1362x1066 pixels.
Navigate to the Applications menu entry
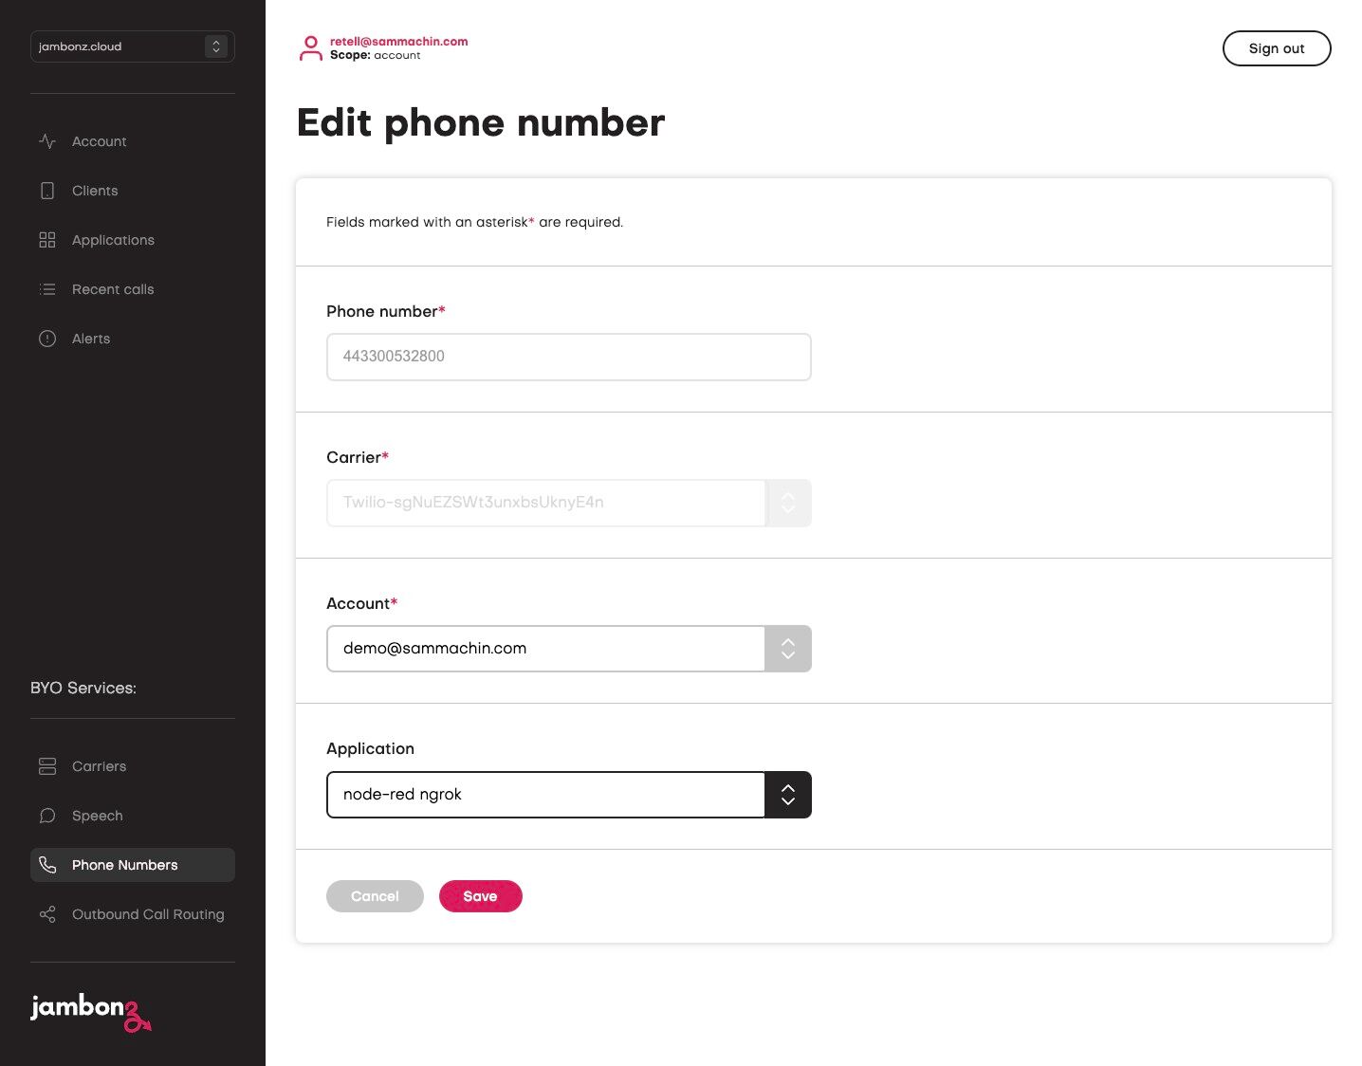(113, 240)
